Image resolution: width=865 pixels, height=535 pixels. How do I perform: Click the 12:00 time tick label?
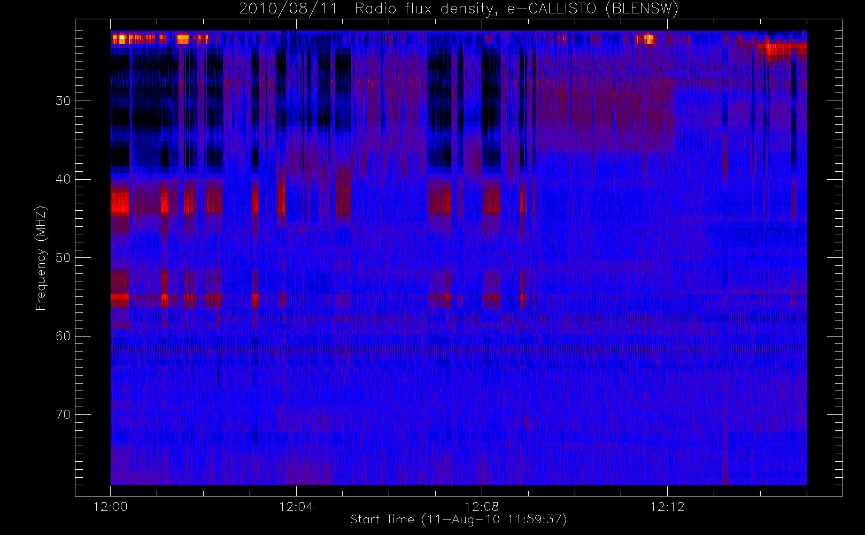click(x=111, y=507)
